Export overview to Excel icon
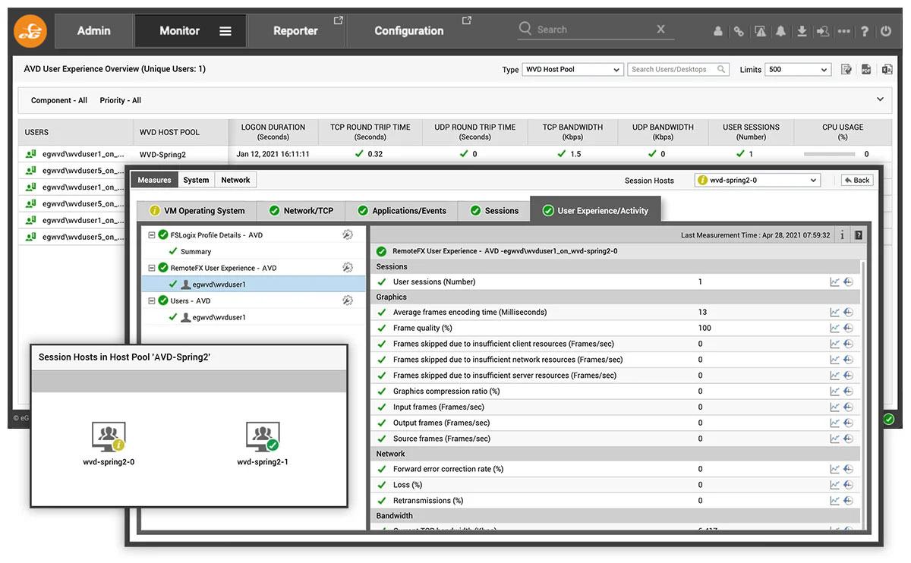 (887, 70)
